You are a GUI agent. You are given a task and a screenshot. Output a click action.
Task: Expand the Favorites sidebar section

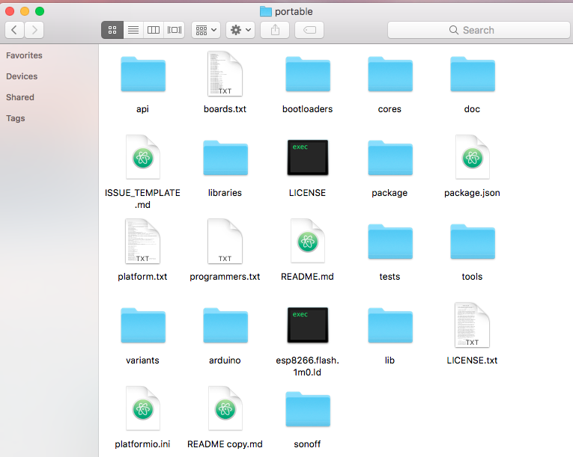point(24,55)
